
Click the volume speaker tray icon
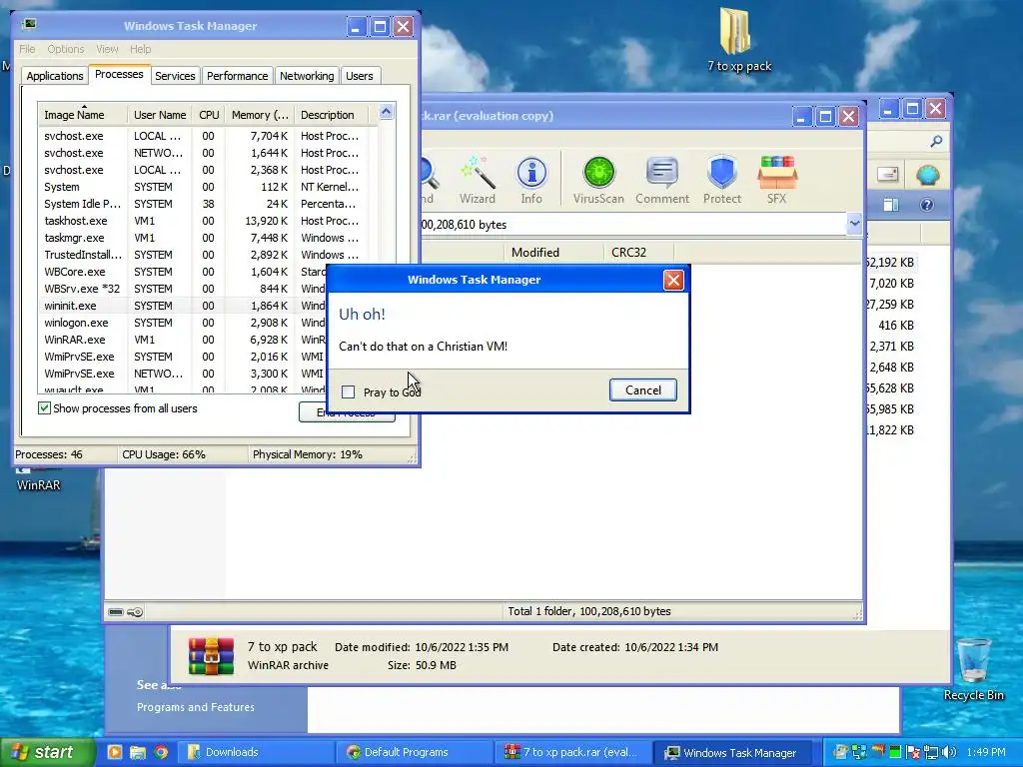pyautogui.click(x=949, y=752)
